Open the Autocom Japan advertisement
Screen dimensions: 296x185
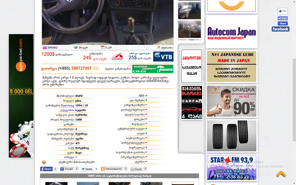click(x=231, y=32)
